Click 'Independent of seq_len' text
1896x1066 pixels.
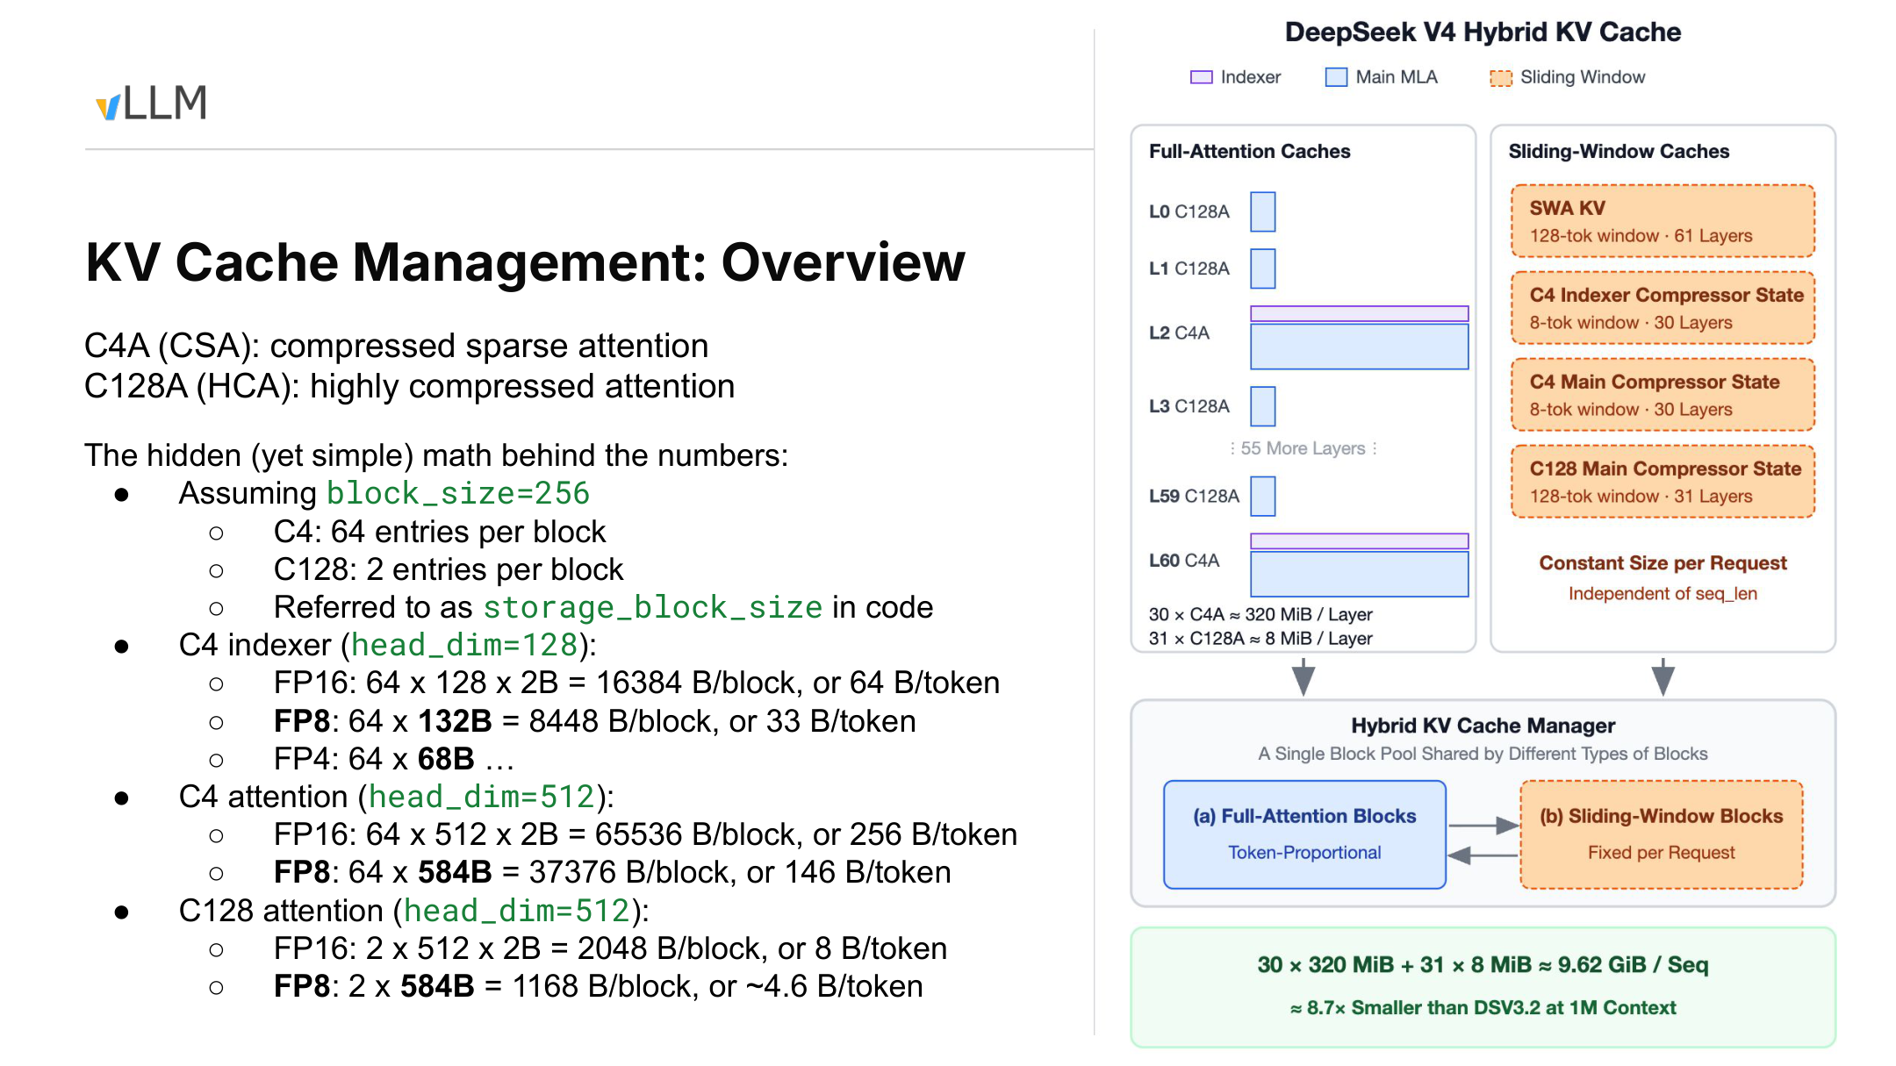[x=1663, y=594]
